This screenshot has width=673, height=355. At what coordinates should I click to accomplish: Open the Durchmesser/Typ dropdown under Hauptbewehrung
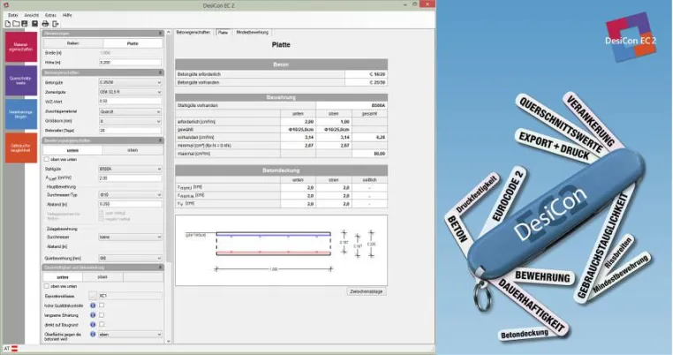pyautogui.click(x=130, y=195)
